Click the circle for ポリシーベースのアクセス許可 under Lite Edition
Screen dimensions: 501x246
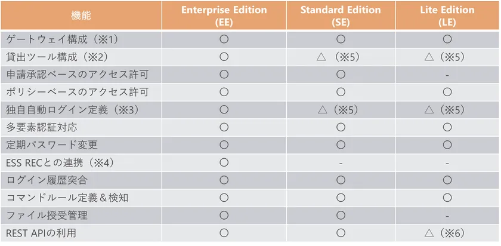447,93
